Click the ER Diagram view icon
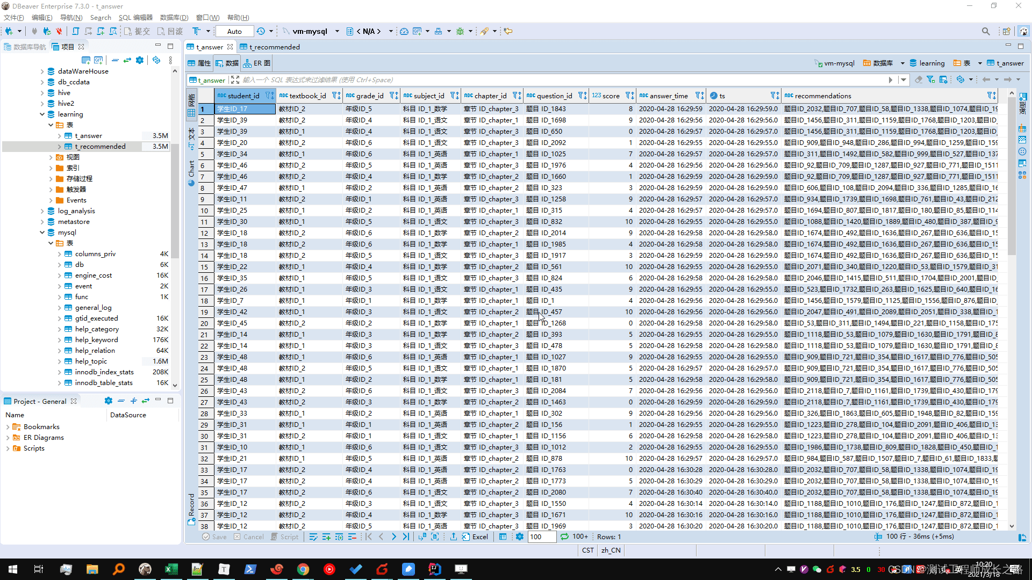 point(262,63)
